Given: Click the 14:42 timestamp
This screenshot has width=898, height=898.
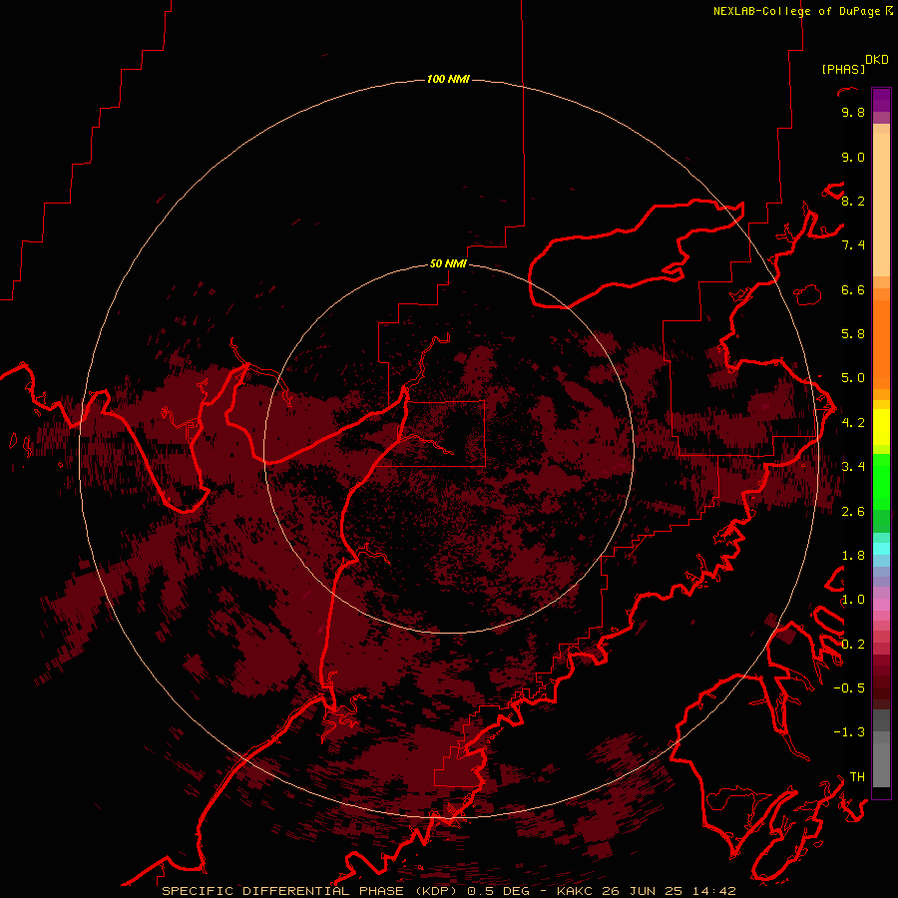Looking at the screenshot, I should pos(713,891).
